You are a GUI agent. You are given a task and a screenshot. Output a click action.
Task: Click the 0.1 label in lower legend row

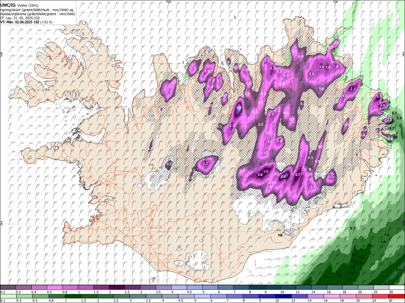tap(2, 301)
